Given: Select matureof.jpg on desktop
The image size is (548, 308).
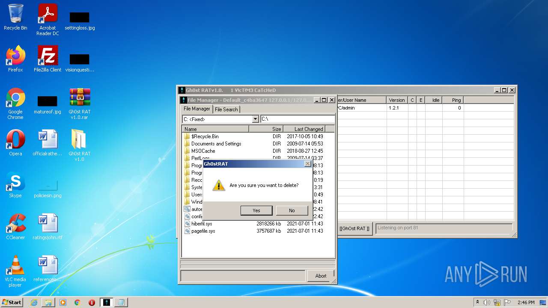Looking at the screenshot, I should tap(48, 105).
